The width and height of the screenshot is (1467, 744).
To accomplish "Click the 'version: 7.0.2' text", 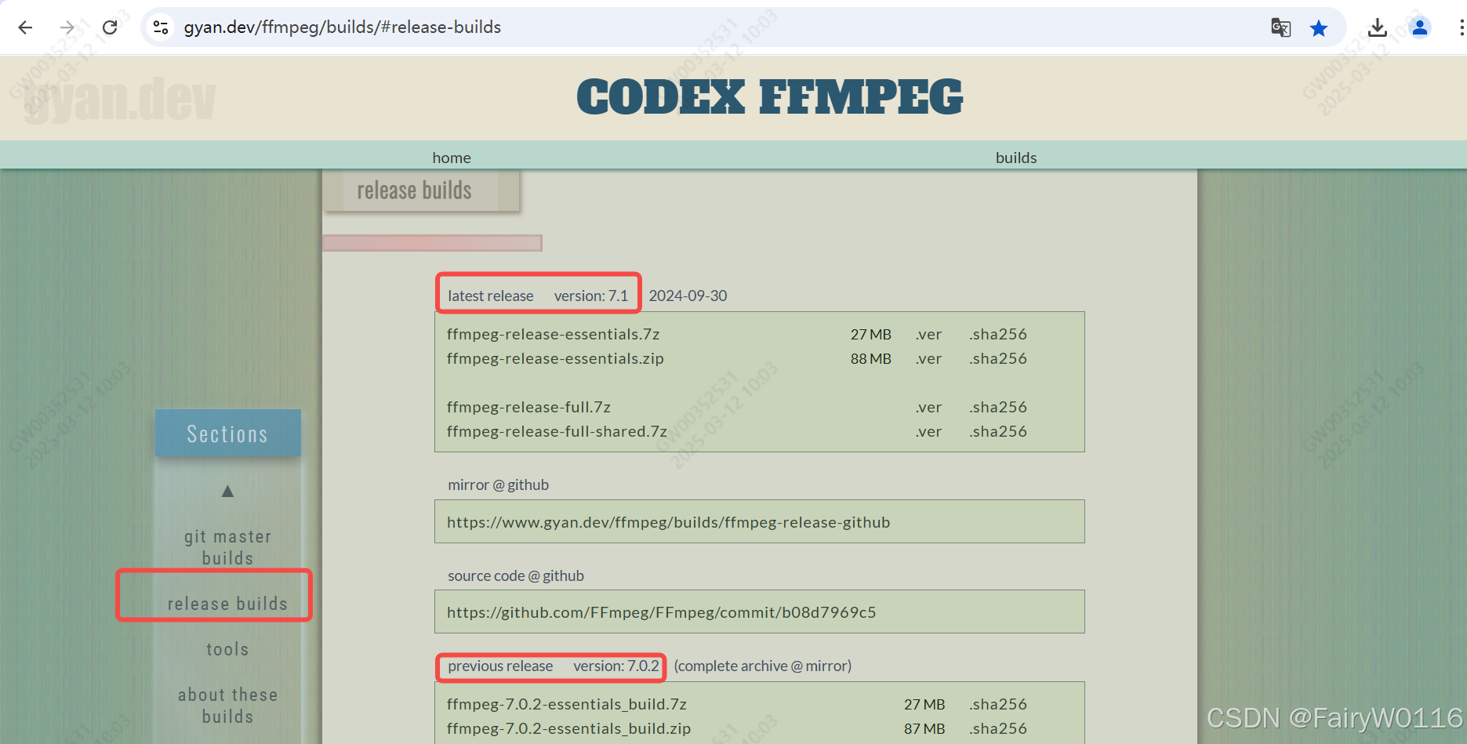I will point(615,666).
